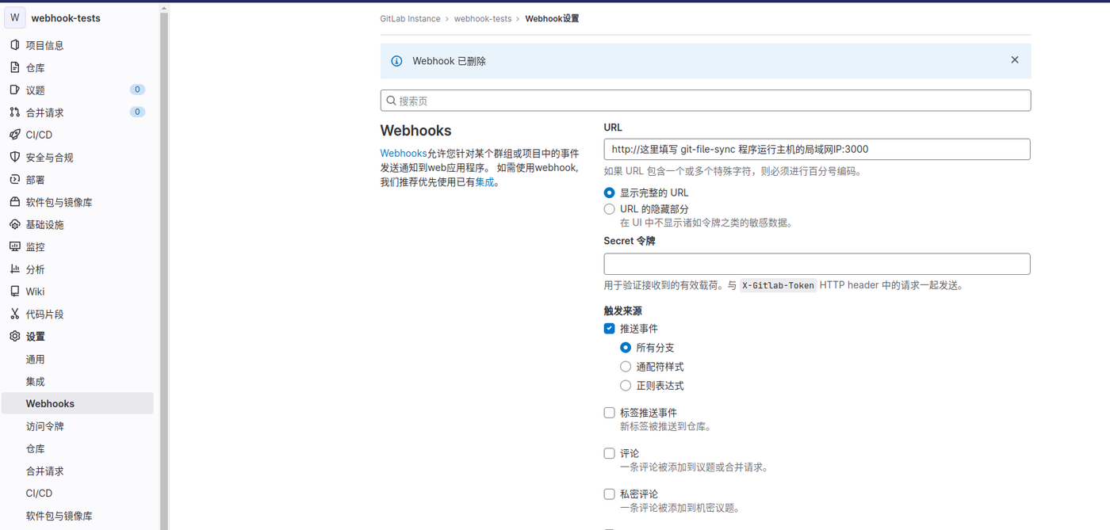Screen dimensions: 1110x530
Task: Select the 正则表达式 branch filter option
Action: pyautogui.click(x=626, y=386)
